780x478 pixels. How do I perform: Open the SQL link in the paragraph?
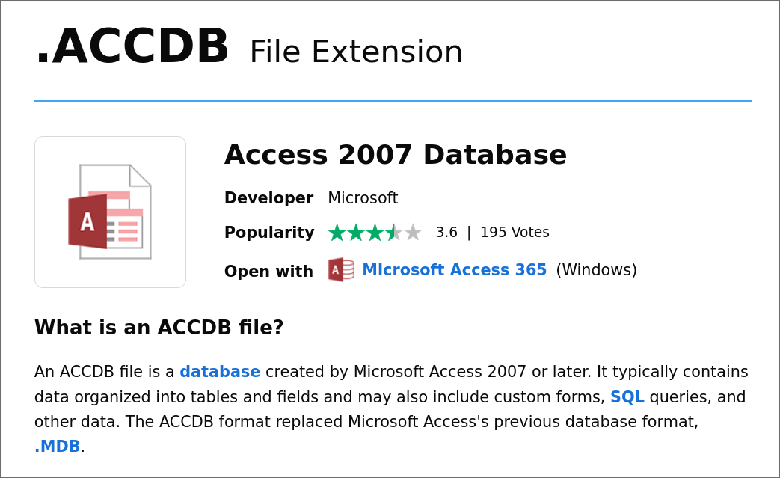[x=627, y=397]
